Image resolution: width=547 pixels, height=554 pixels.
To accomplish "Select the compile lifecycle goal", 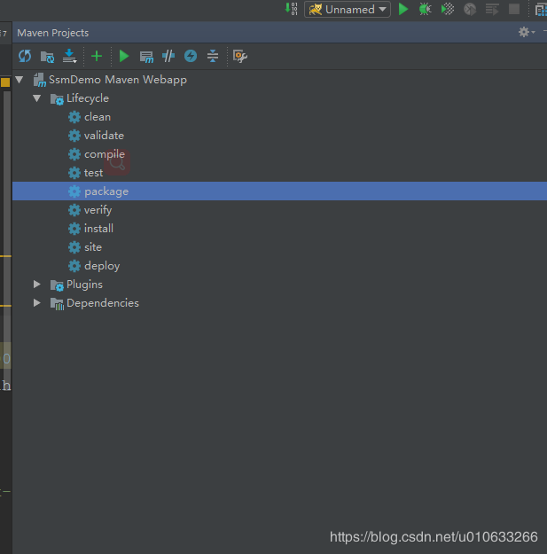I will [105, 154].
